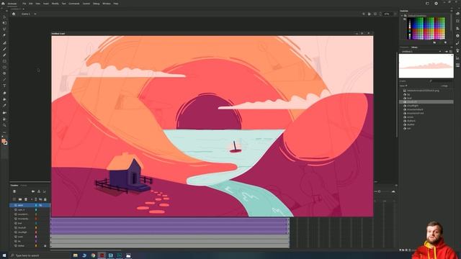Select the Pencil tool
This screenshot has width=461, height=259.
point(4,55)
